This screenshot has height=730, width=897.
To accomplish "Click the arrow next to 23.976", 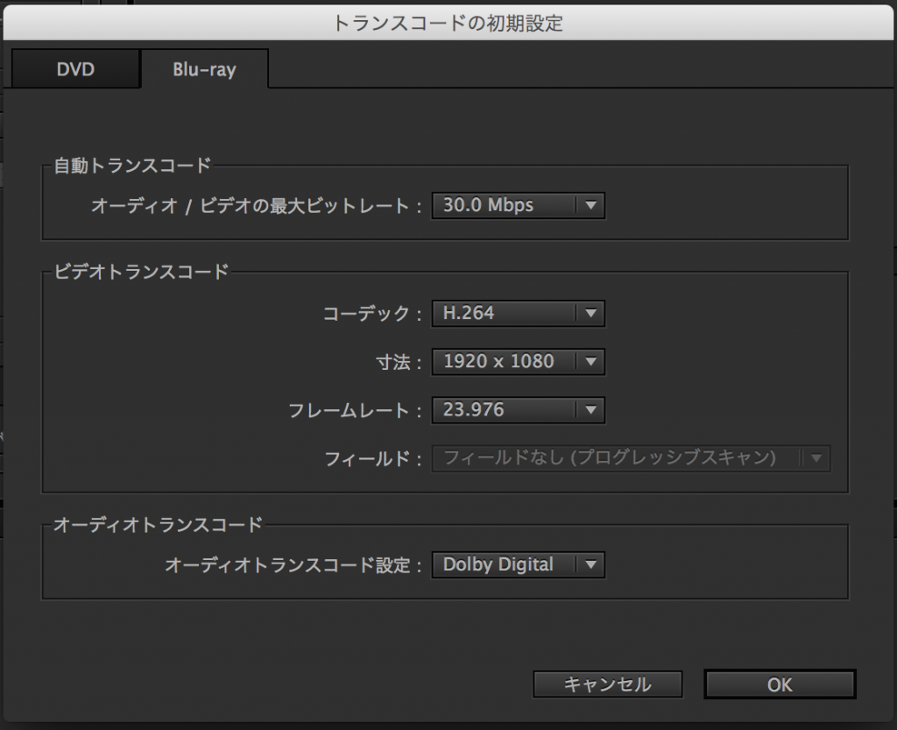I will (590, 409).
